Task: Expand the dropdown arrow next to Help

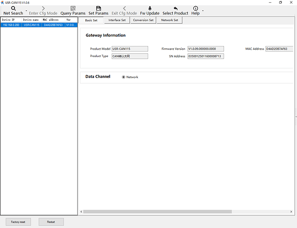Action: 202,11
